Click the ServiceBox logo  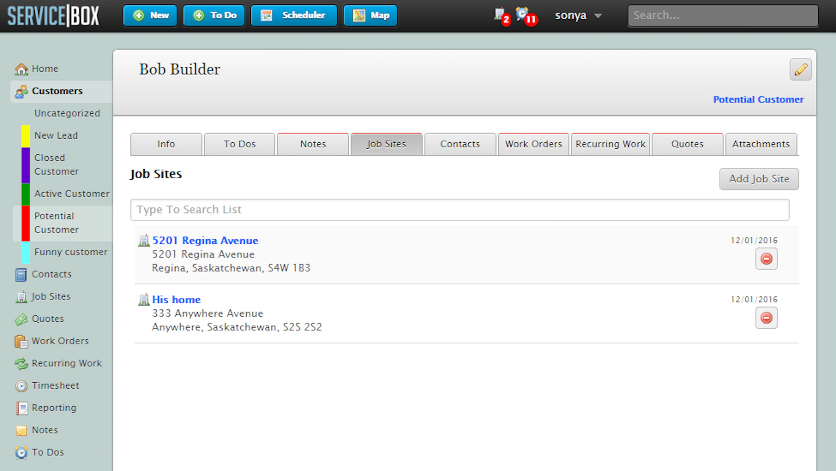pos(53,16)
